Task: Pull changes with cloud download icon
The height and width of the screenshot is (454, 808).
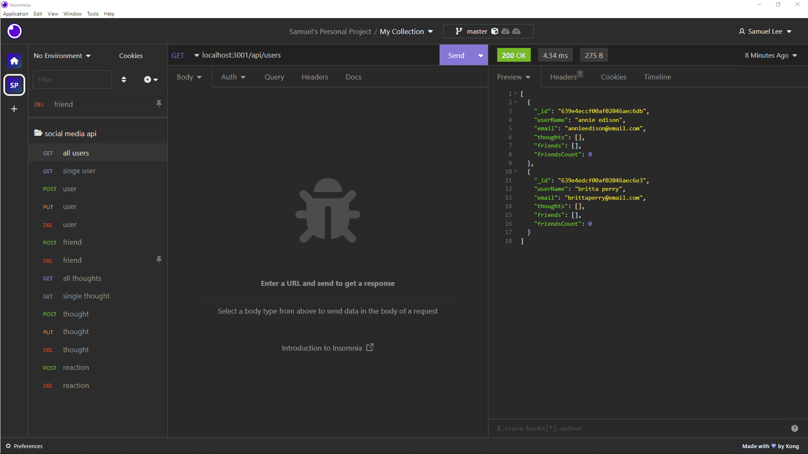Action: pos(506,31)
